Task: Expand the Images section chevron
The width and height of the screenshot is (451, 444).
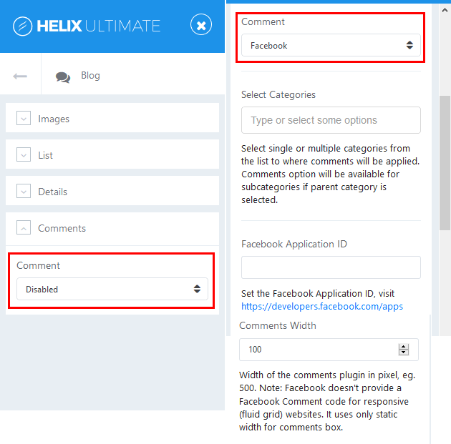Action: coord(24,119)
